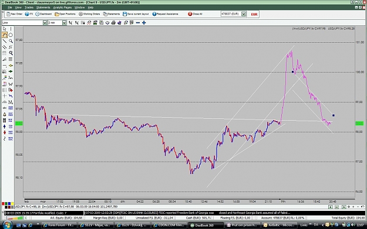The height and width of the screenshot is (229, 367).
Task: Open the chart type Line dropdown
Action: 45,23
